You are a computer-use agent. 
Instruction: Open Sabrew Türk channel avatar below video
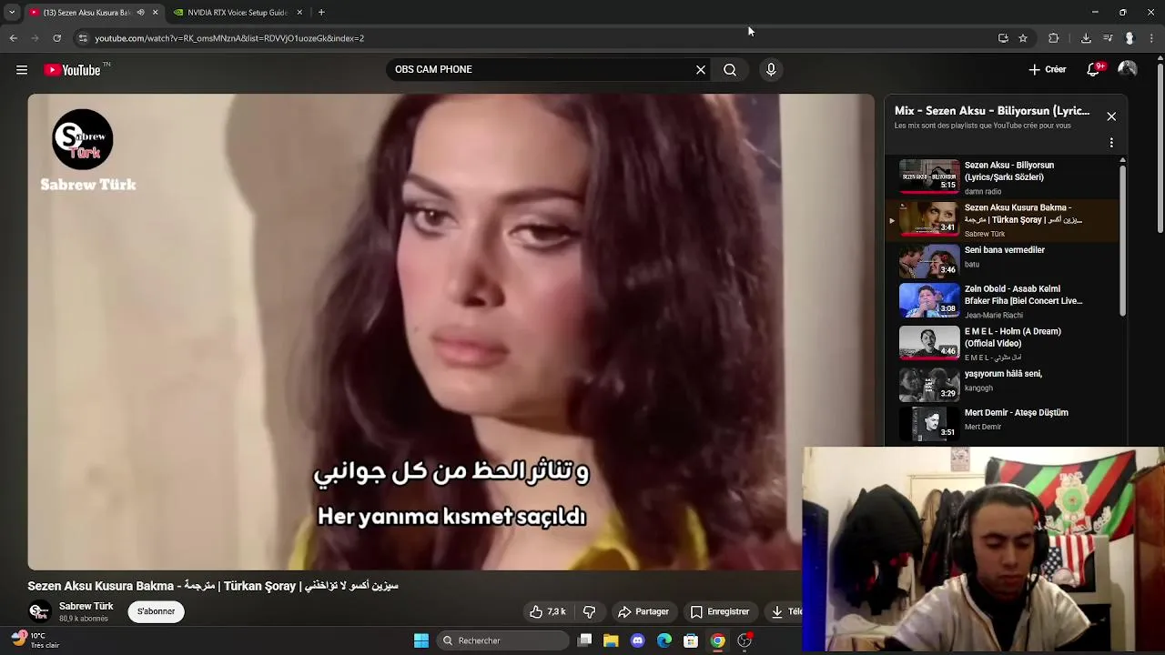pos(39,611)
